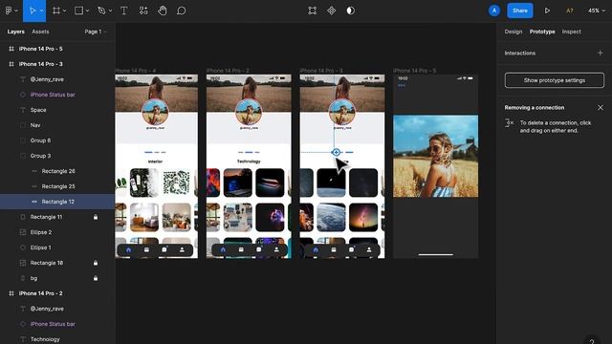Click the Earth image in third frame
The image size is (612, 344).
[331, 217]
